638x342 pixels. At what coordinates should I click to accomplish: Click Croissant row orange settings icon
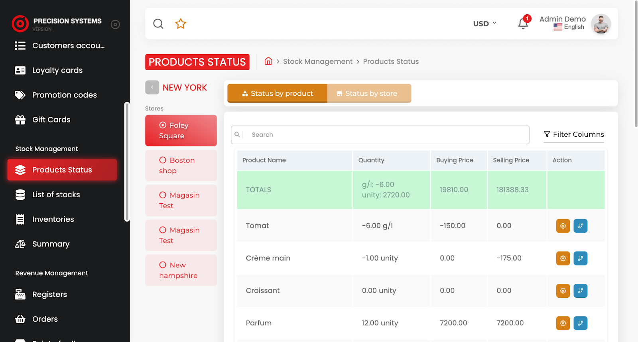click(x=563, y=291)
